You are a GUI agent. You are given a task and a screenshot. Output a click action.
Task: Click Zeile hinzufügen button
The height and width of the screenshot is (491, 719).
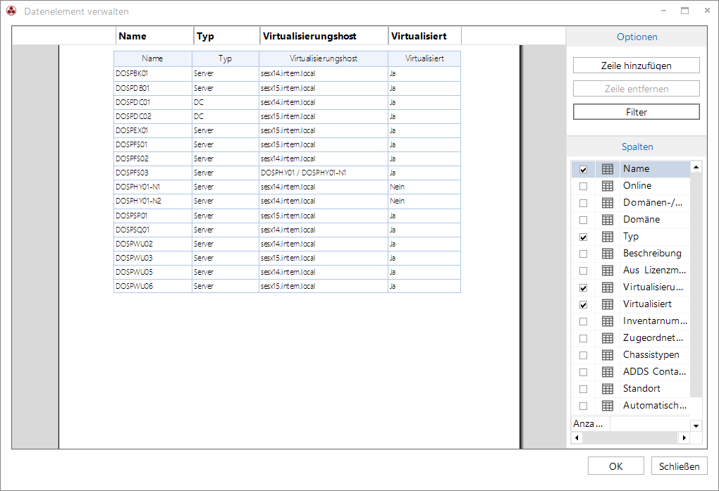point(636,66)
